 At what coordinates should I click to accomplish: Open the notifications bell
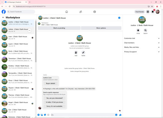pyautogui.click(x=153, y=12)
